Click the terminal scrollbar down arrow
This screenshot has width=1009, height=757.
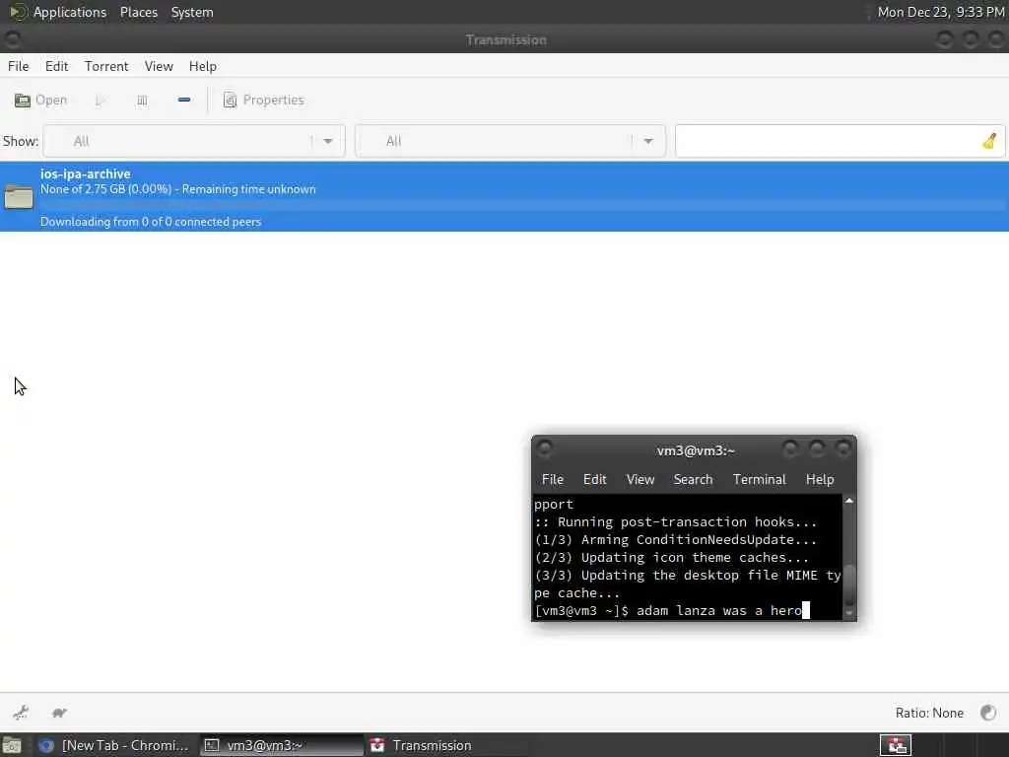(x=849, y=613)
